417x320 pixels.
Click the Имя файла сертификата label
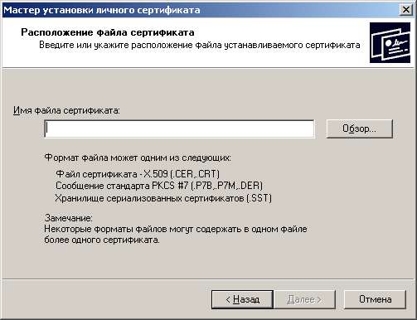click(x=66, y=110)
